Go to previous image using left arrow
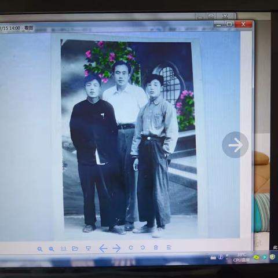This screenshot has height=278, width=278. point(103,248)
